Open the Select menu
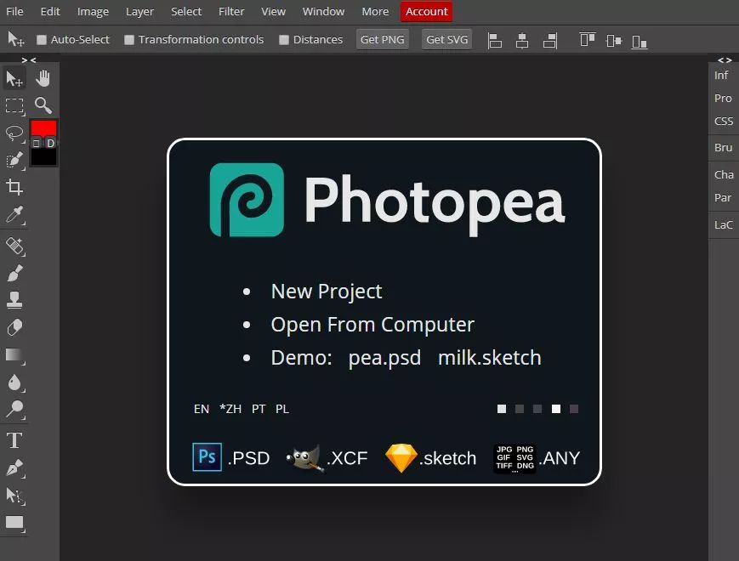This screenshot has width=739, height=561. pos(186,11)
